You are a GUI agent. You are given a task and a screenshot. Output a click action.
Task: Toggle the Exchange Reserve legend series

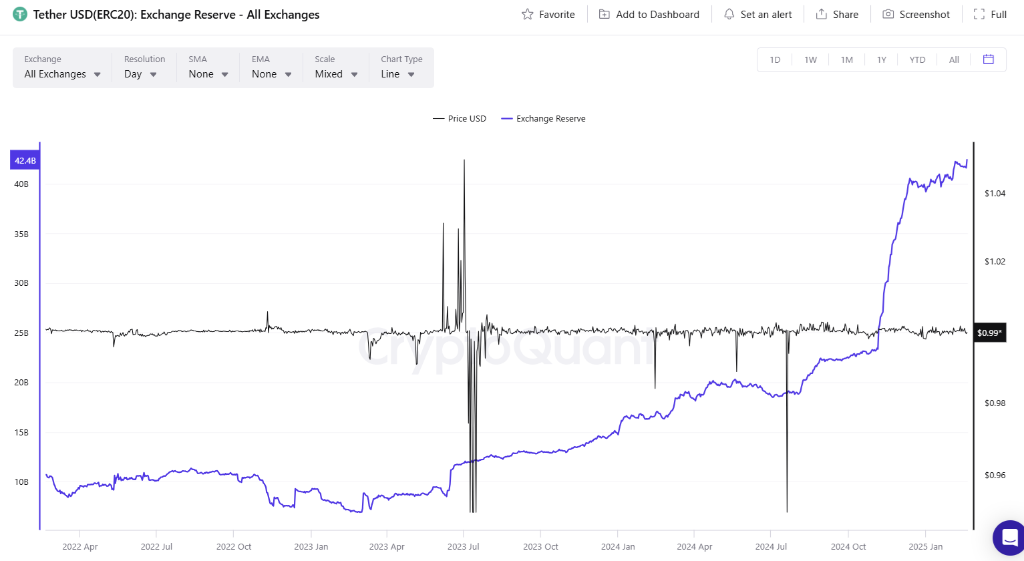coord(543,119)
